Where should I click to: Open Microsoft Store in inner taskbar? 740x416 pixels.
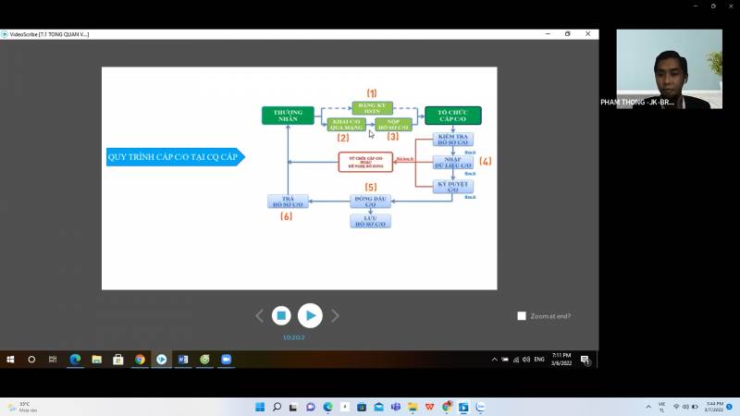click(x=118, y=360)
